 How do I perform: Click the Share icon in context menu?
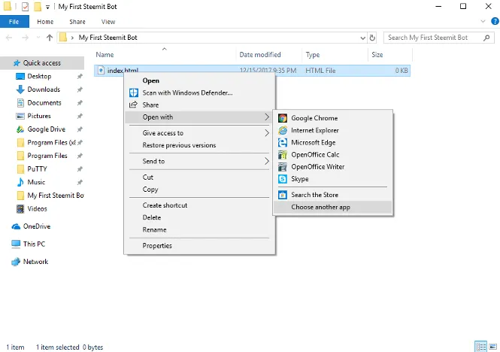pyautogui.click(x=134, y=105)
